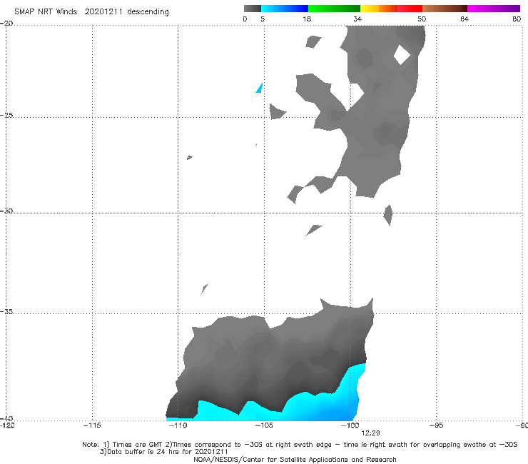This screenshot has width=528, height=464.
Task: Click the longitude axis label "-95"
Action: 436,425
